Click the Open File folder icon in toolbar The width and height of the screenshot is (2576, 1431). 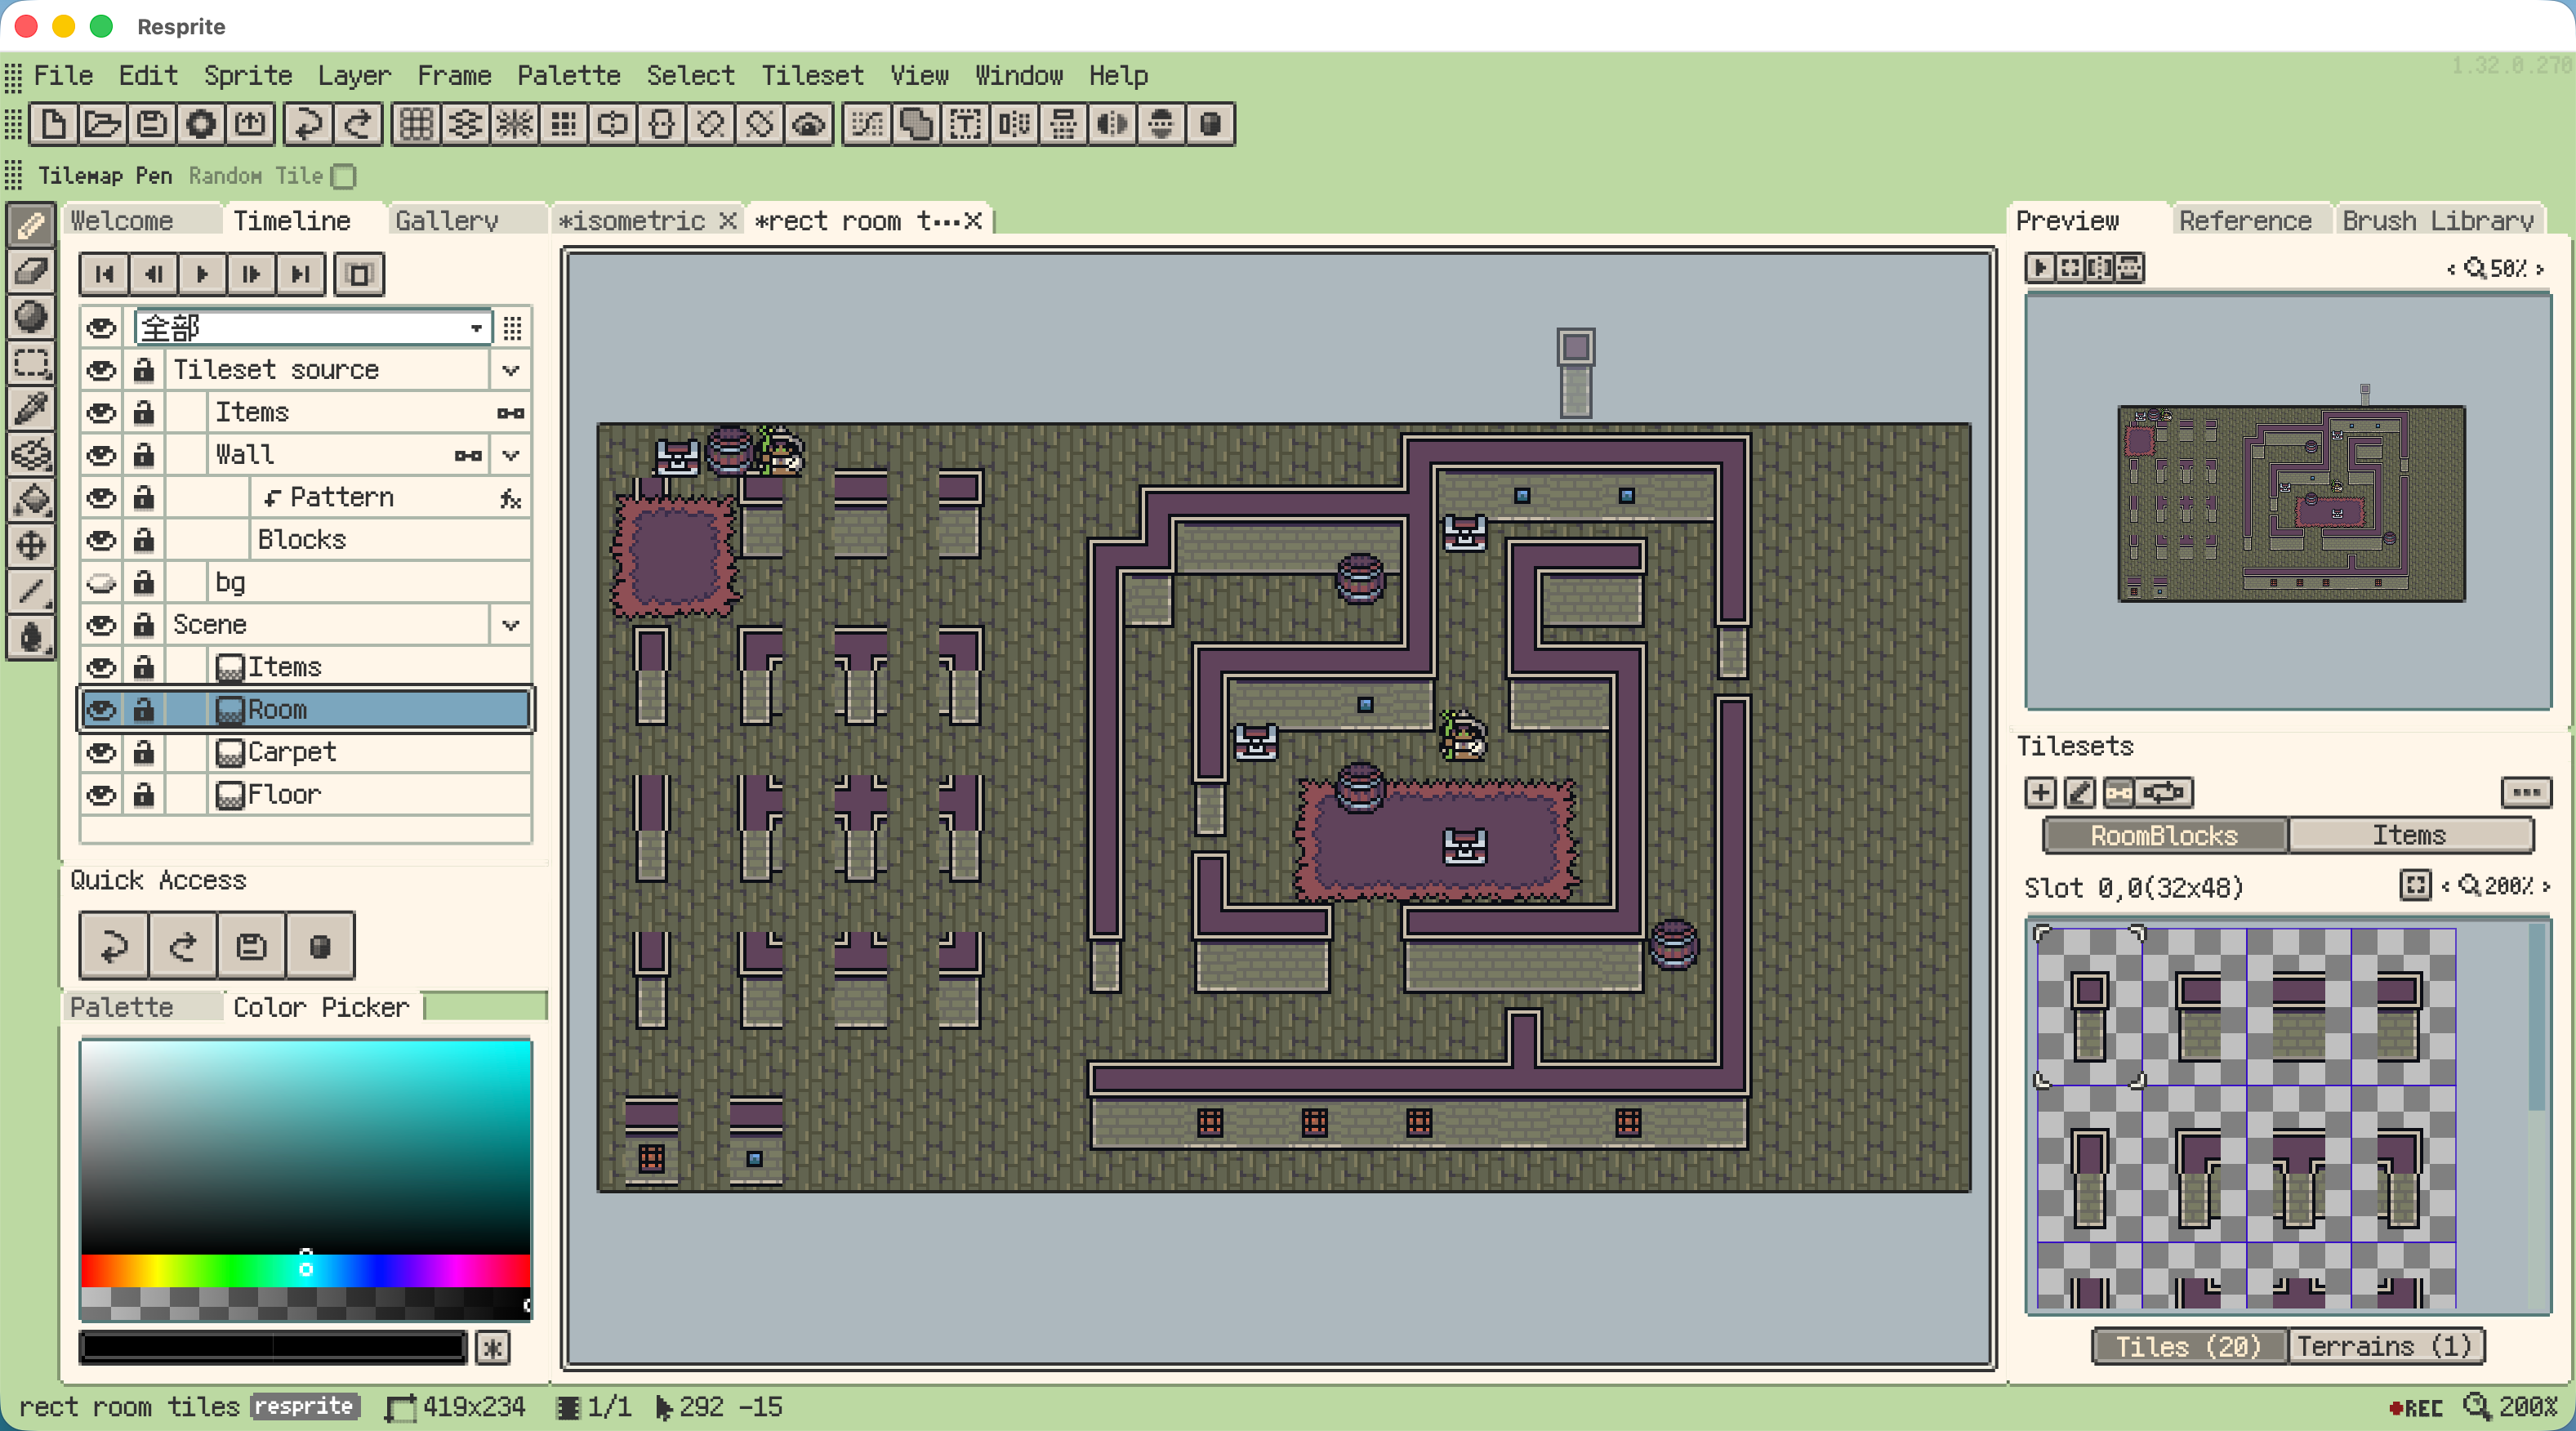[103, 125]
